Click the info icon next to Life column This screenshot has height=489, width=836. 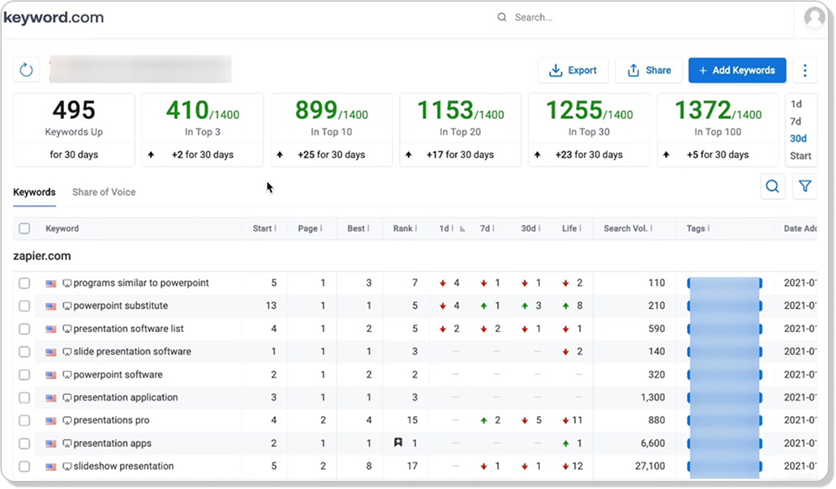[580, 228]
